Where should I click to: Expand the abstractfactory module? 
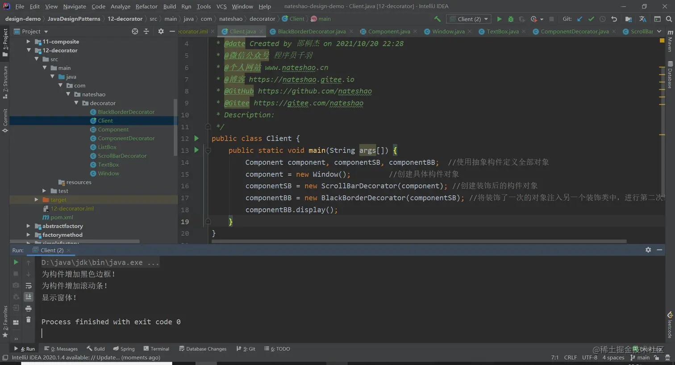tap(28, 226)
